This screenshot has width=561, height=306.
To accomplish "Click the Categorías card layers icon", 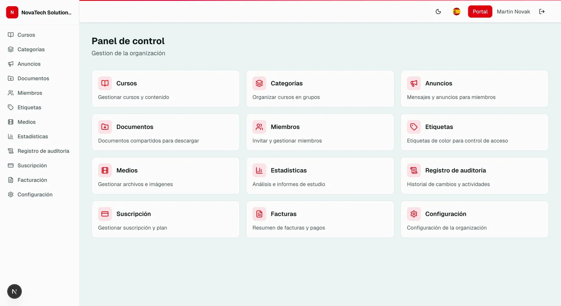I will pos(259,83).
